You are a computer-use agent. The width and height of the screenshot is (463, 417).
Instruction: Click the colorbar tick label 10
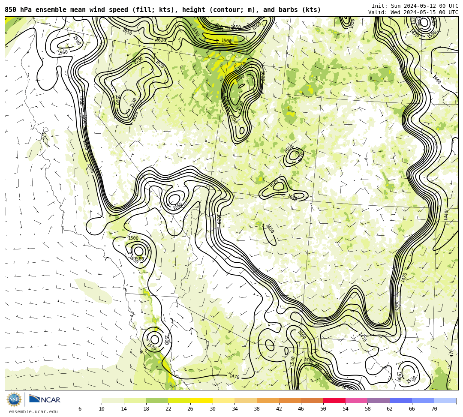[x=102, y=409]
